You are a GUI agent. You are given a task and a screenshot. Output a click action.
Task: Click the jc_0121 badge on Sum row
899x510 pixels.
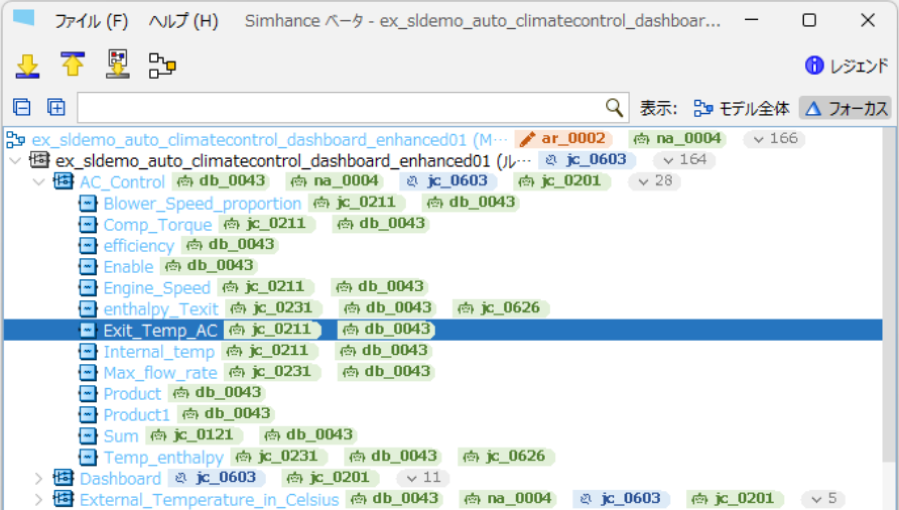click(195, 435)
